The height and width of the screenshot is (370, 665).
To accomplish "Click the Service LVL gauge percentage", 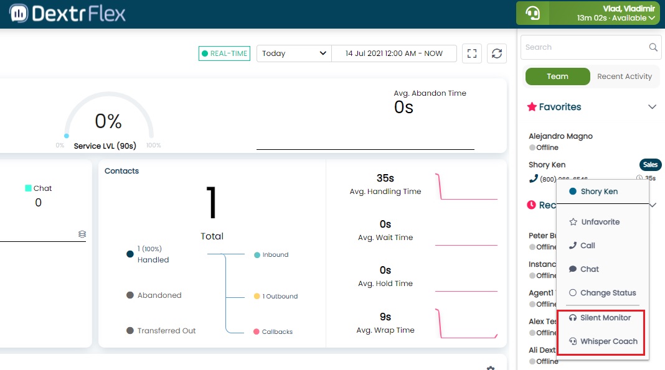I will 108,121.
